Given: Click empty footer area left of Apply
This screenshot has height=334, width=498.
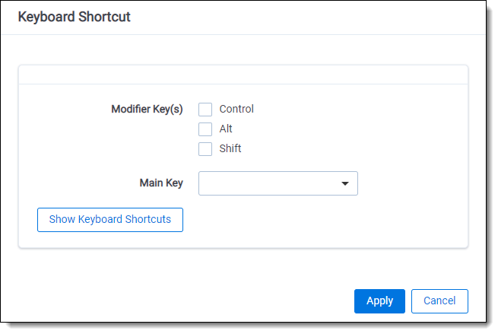Looking at the screenshot, I should pyautogui.click(x=190, y=301).
